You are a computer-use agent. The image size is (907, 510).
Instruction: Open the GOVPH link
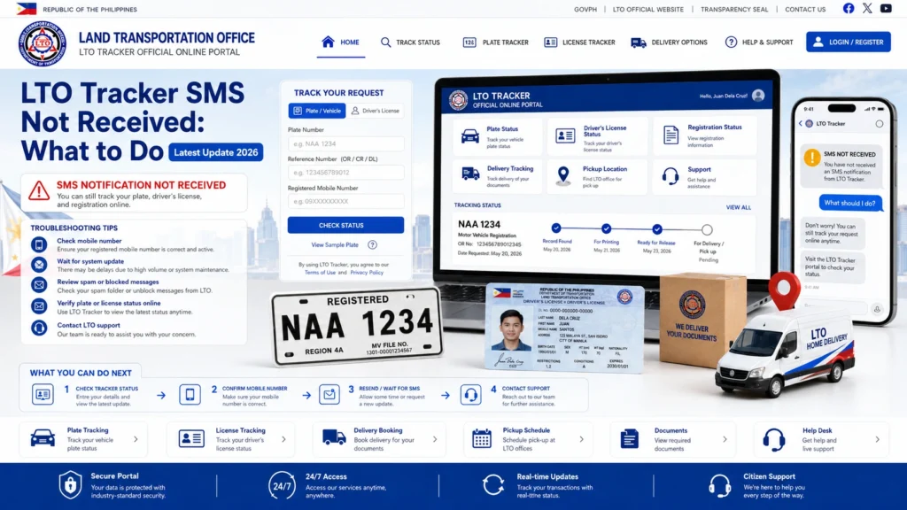coord(585,9)
